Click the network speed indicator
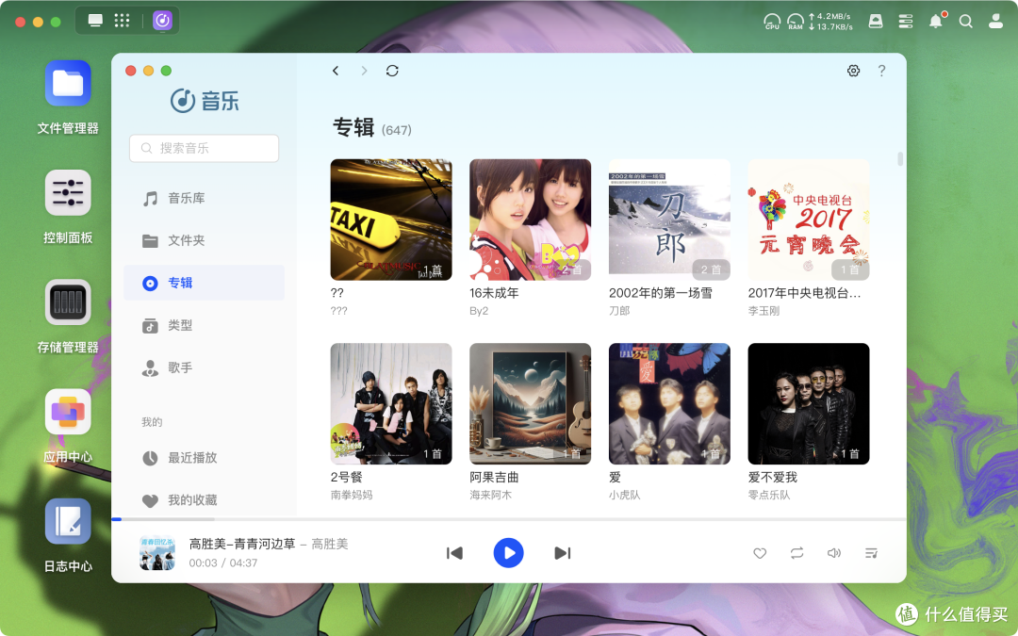Image resolution: width=1018 pixels, height=636 pixels. click(x=830, y=22)
